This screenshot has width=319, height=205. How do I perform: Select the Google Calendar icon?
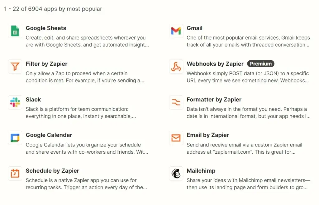15,137
